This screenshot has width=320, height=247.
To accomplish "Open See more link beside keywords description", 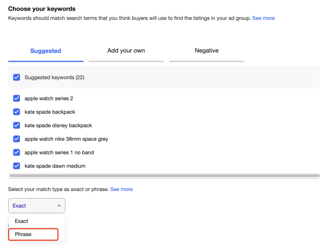I will (264, 18).
